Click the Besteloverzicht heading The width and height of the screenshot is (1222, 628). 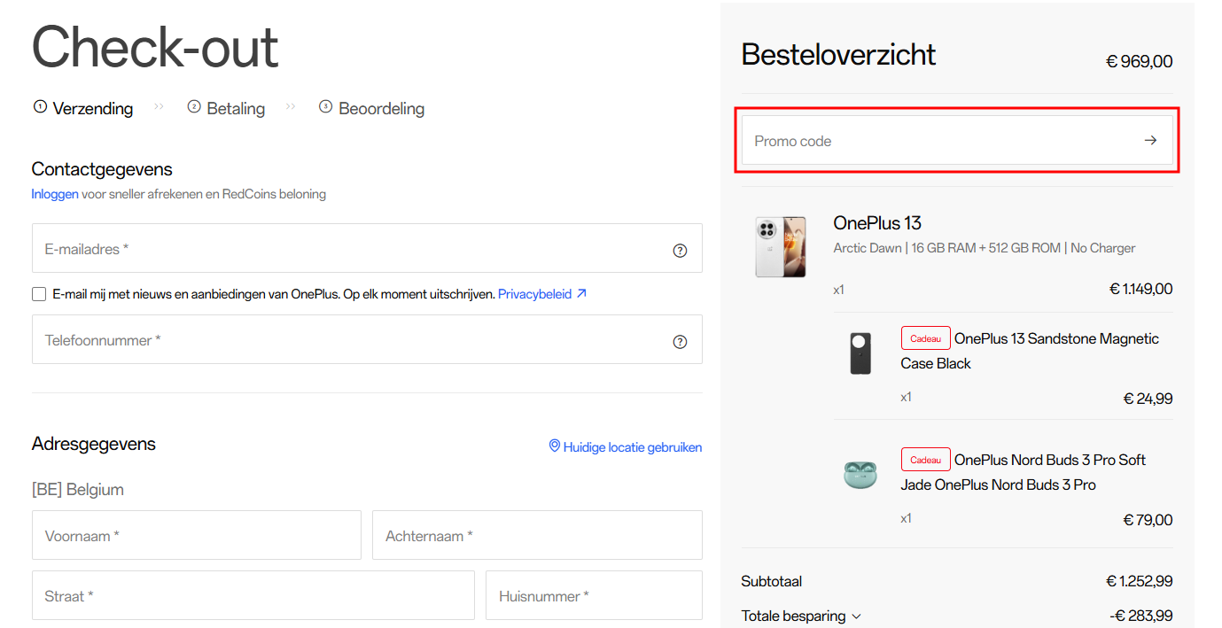tap(838, 54)
